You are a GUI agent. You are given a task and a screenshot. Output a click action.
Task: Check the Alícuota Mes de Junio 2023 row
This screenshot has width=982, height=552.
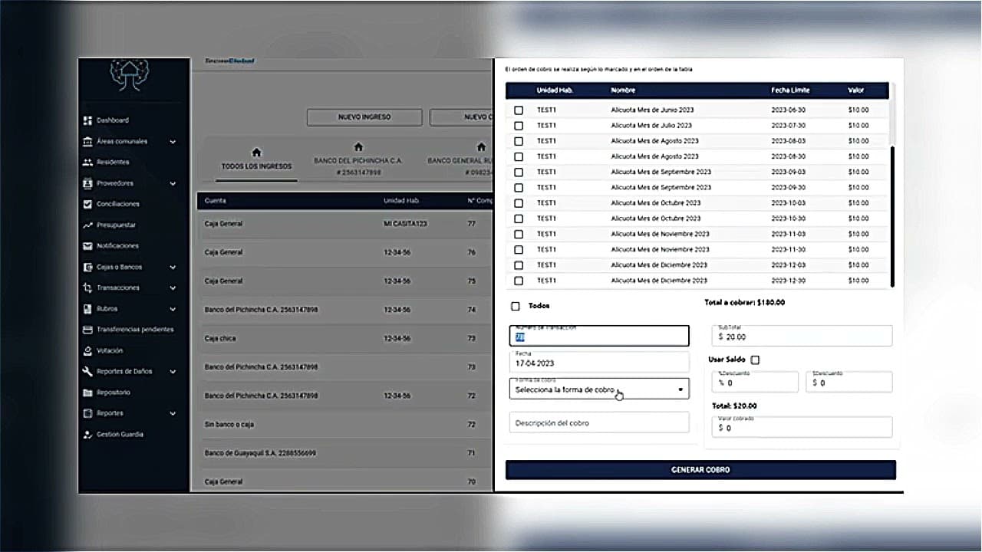(519, 110)
